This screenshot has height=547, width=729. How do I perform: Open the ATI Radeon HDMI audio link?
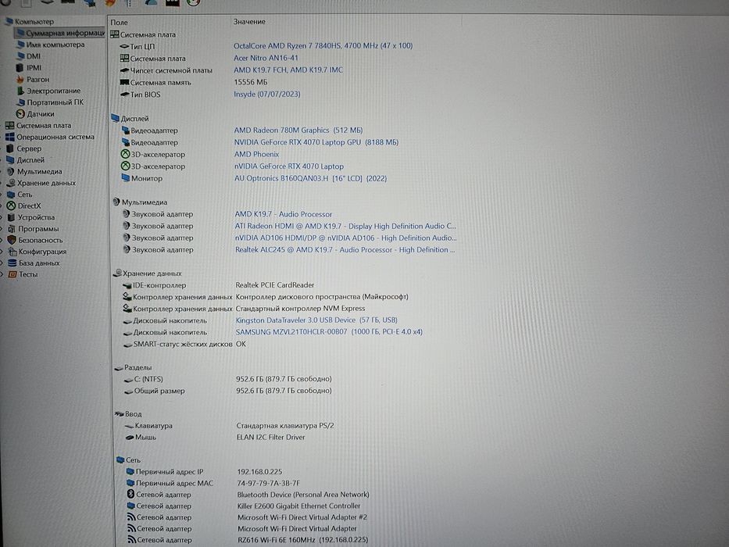pos(345,226)
